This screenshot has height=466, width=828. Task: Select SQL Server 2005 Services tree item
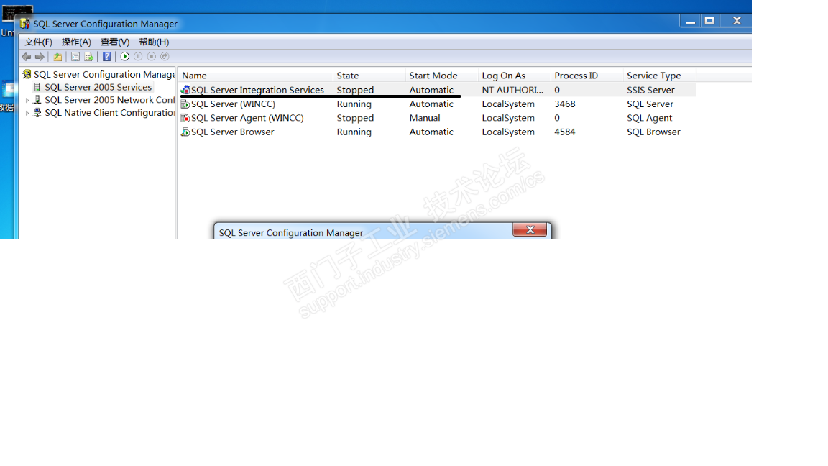tap(98, 87)
